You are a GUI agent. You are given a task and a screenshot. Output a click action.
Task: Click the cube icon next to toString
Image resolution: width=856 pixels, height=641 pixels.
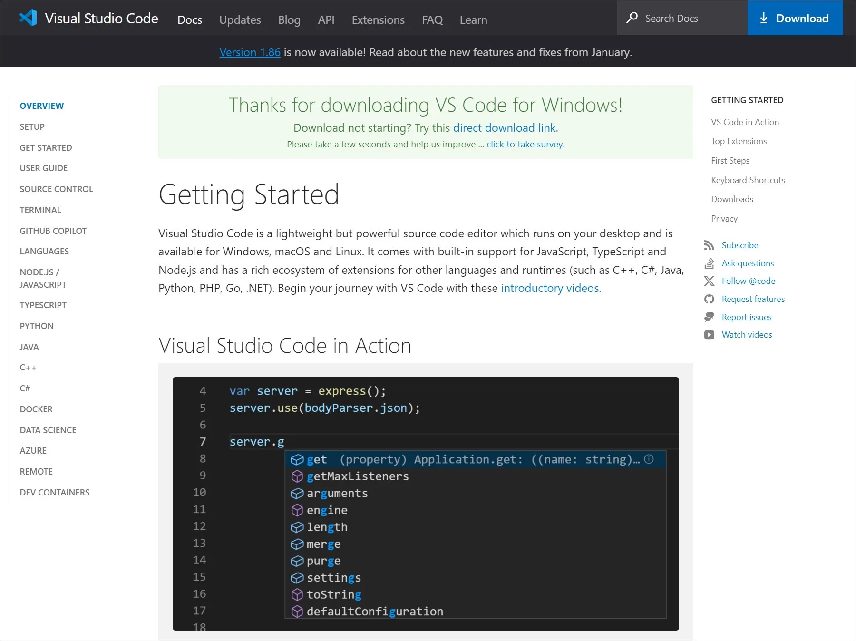pyautogui.click(x=297, y=595)
